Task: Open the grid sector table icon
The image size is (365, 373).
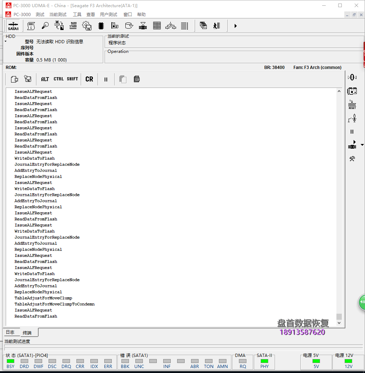Action: click(x=157, y=25)
